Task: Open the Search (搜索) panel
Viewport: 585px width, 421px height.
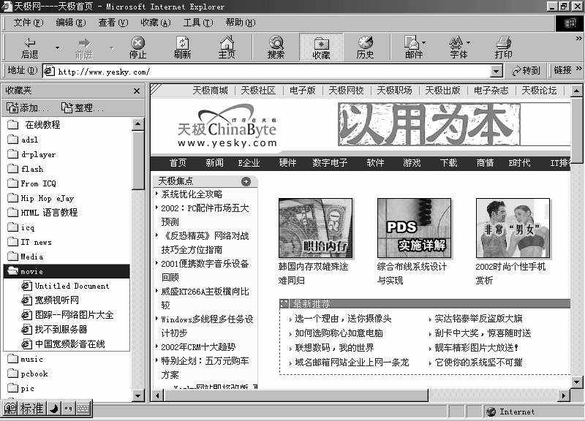Action: [x=274, y=46]
